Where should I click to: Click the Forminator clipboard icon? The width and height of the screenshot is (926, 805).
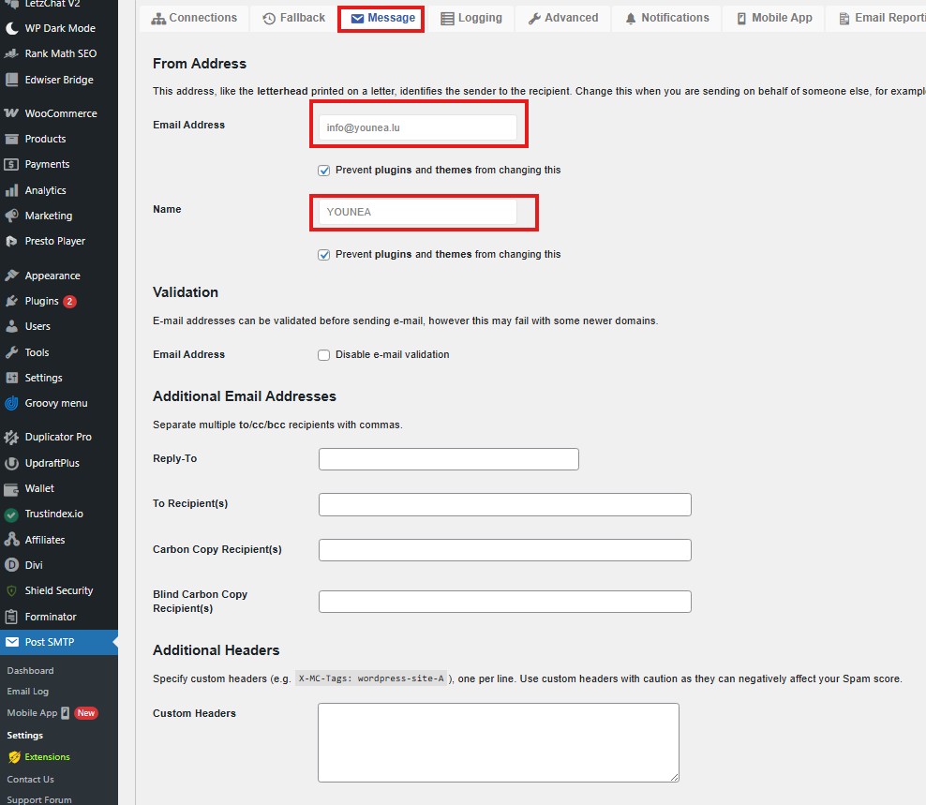(x=11, y=617)
